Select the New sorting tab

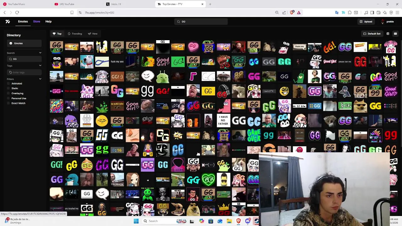tap(93, 34)
